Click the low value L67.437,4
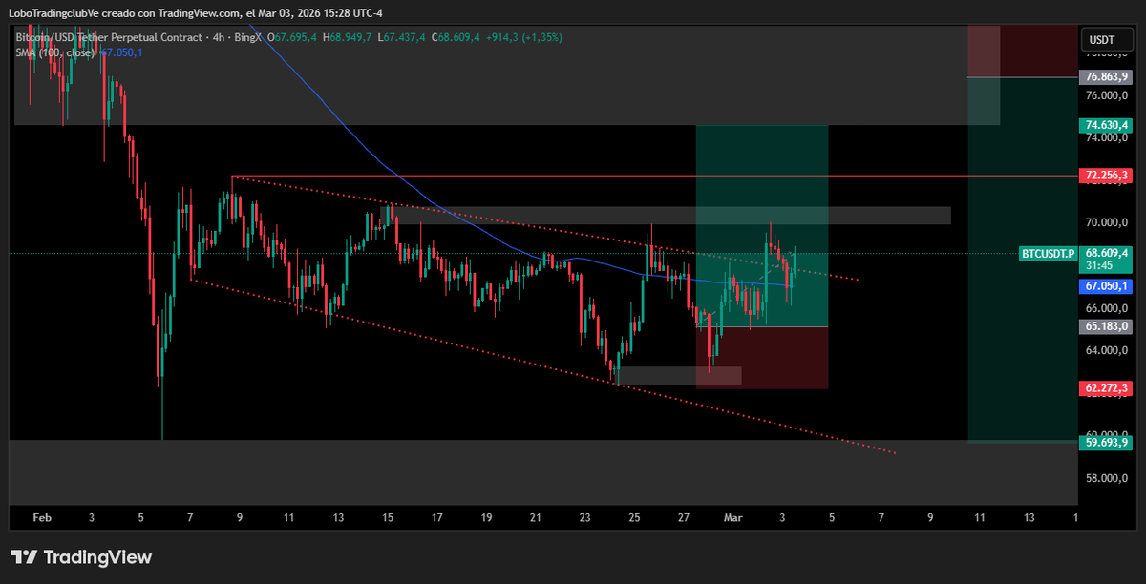The image size is (1146, 584). coord(402,37)
